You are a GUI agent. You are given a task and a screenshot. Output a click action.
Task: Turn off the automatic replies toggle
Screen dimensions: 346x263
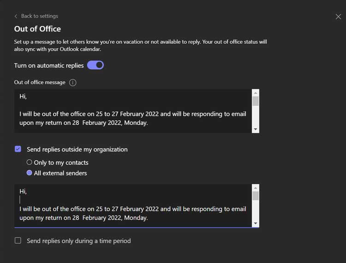click(x=95, y=65)
